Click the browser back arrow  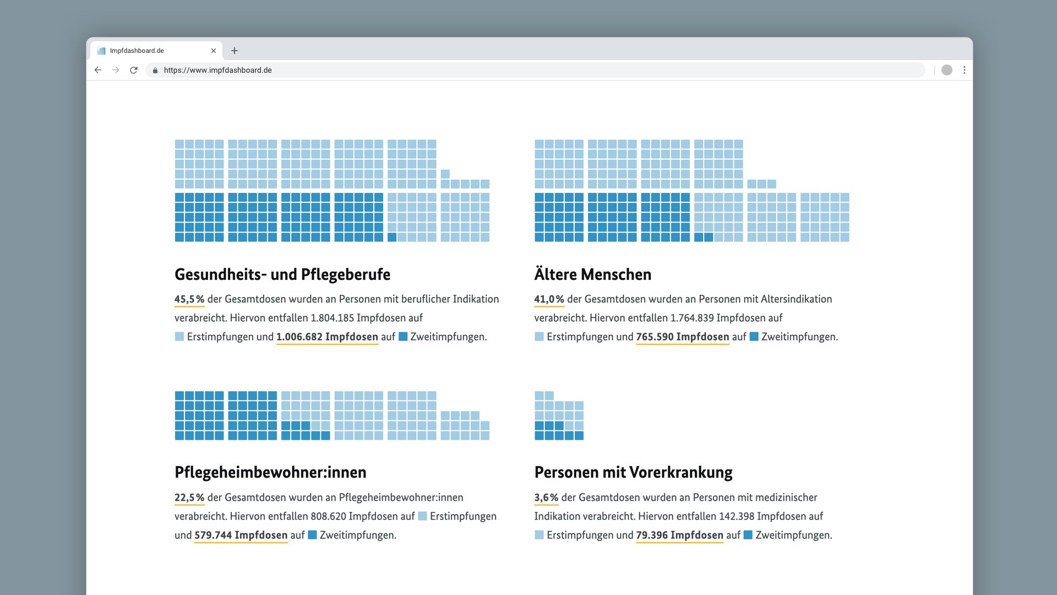tap(98, 70)
